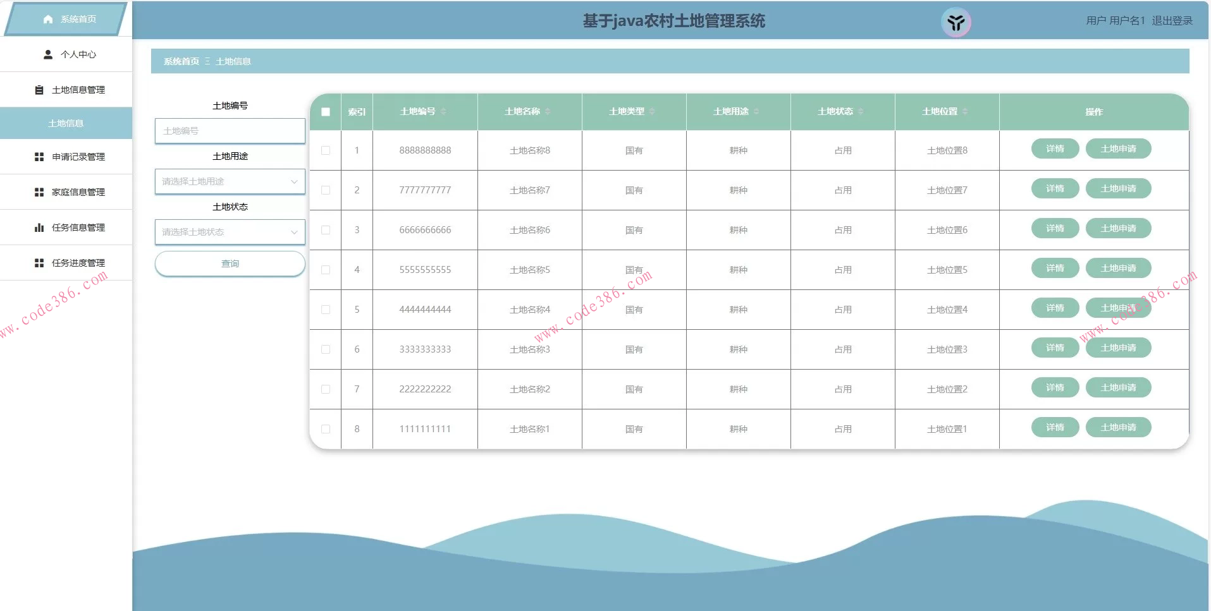1211x611 pixels.
Task: Click 土地申请 for 土地名称2
Action: click(1118, 388)
